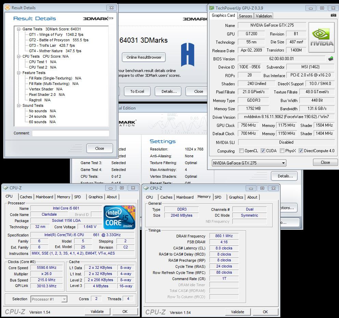Open the Mainboard tab in left CPU-Z

[x=44, y=197]
